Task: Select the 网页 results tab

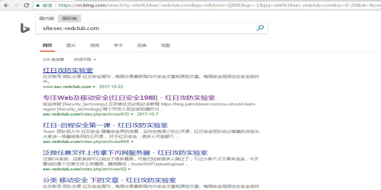Action: click(47, 45)
